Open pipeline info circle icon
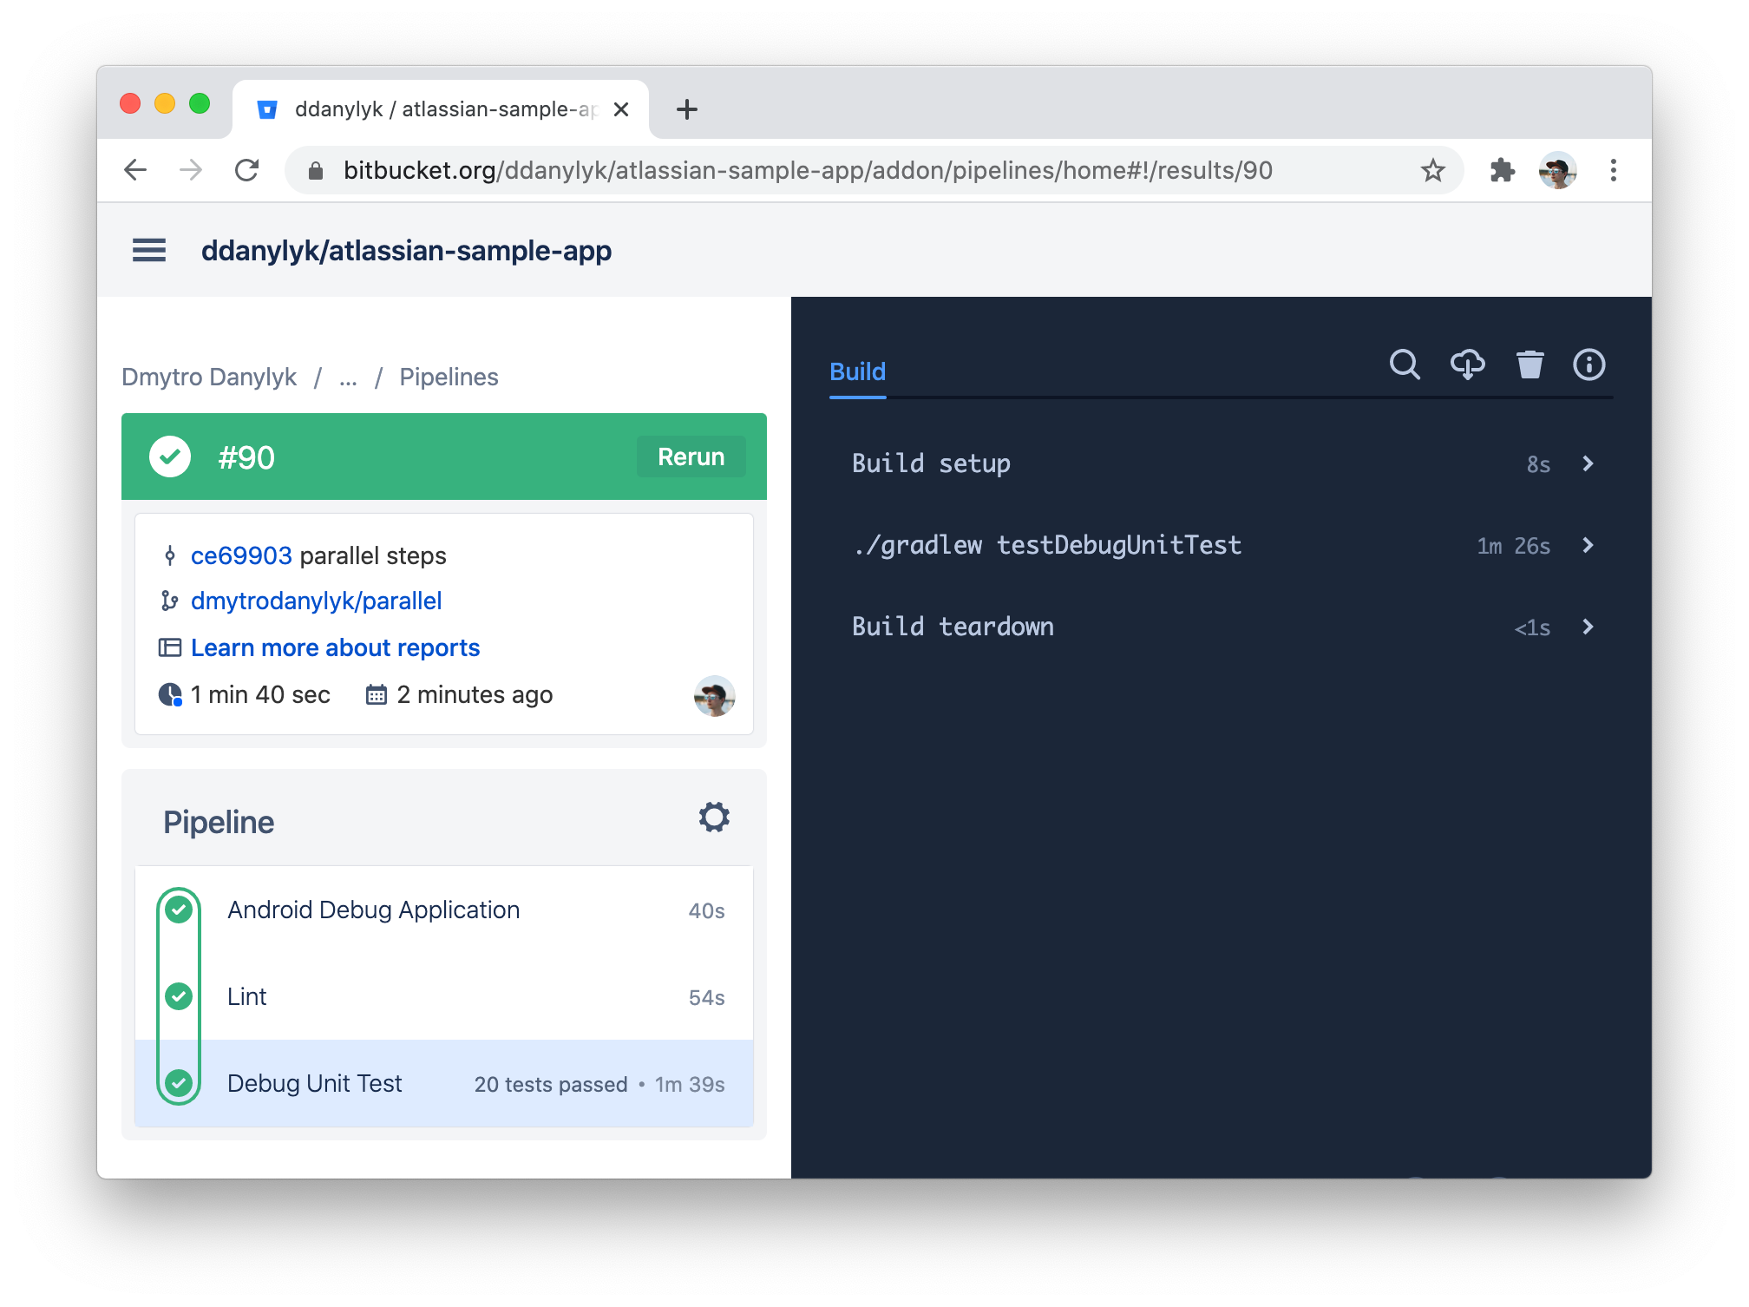 pyautogui.click(x=1589, y=365)
